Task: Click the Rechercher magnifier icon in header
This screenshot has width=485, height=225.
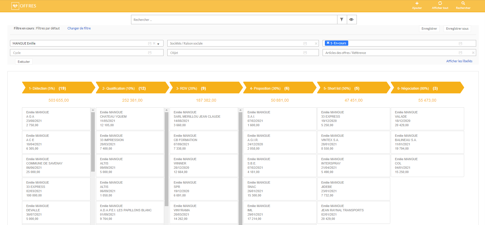Action: click(463, 3)
